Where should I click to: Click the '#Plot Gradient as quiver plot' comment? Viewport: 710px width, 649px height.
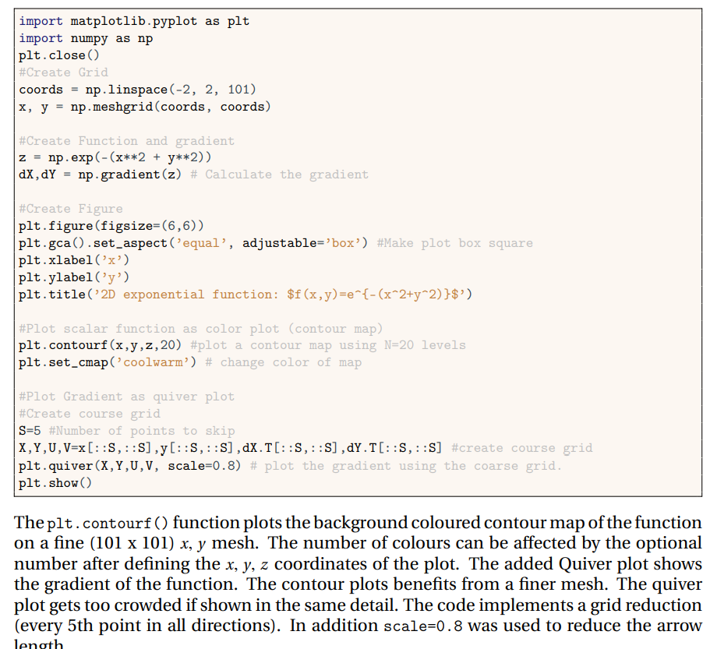127,397
